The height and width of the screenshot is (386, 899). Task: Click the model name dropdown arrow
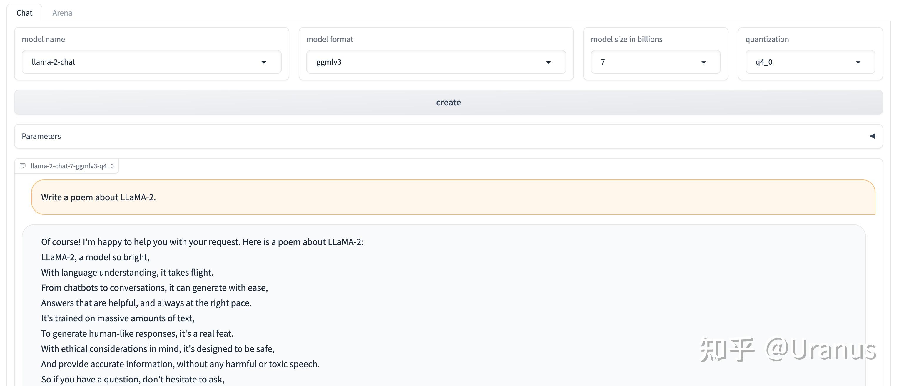(x=264, y=62)
